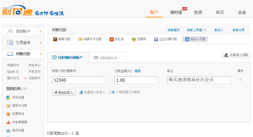Viewport: 253px width, 137px height.
Task: Remove payee row with the × icon
Action: click(241, 80)
